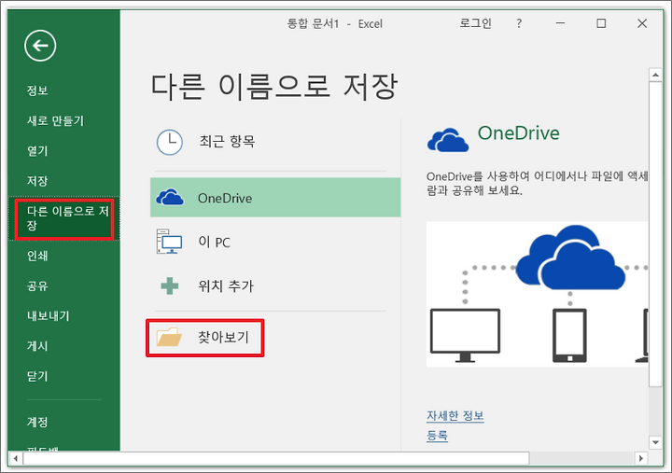Close the Excel window
Viewport: 672px width, 473px height.
(642, 23)
